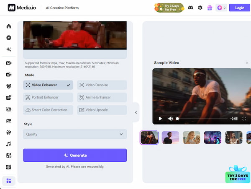Click the Login button
251x189 pixels.
(x=240, y=8)
